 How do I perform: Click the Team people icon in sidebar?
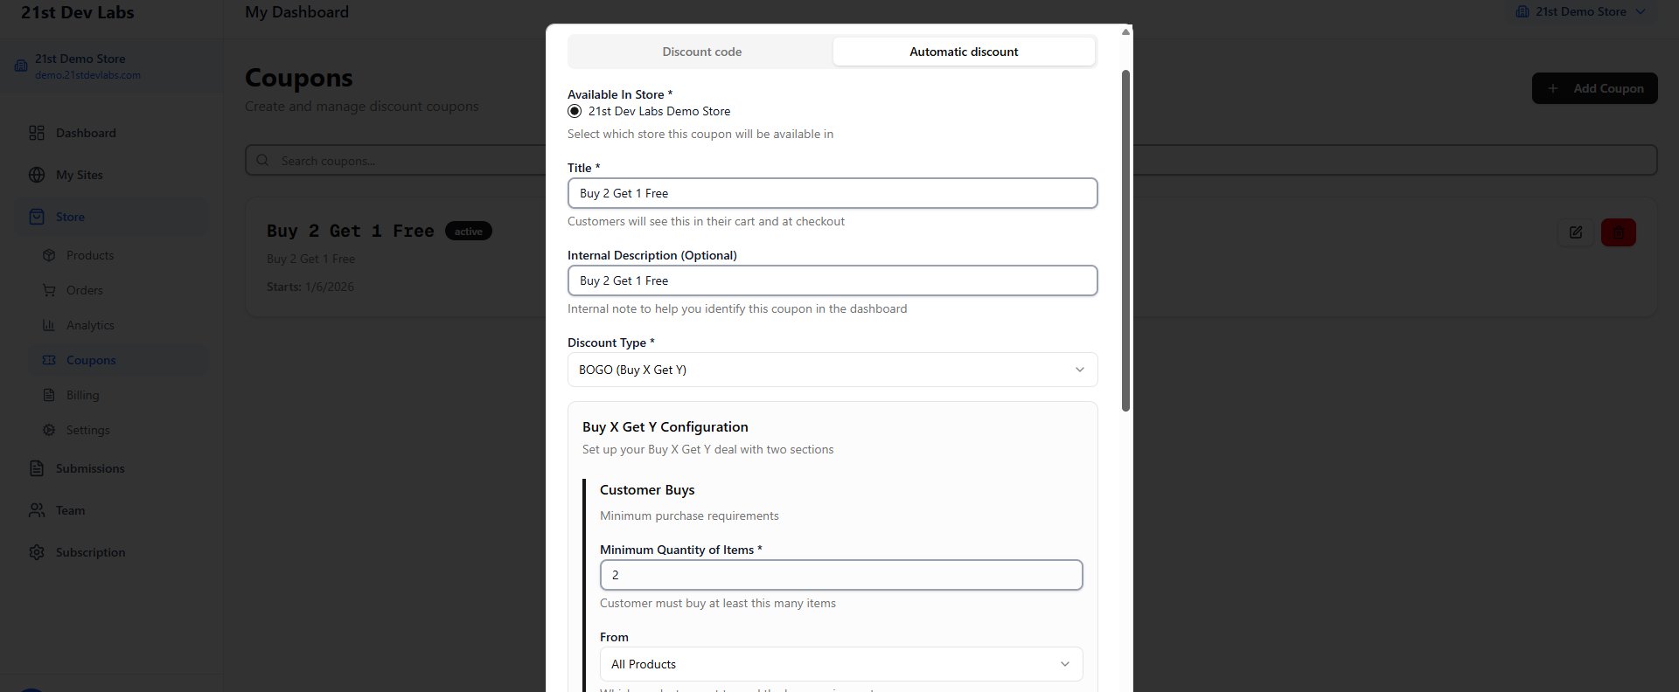tap(37, 510)
